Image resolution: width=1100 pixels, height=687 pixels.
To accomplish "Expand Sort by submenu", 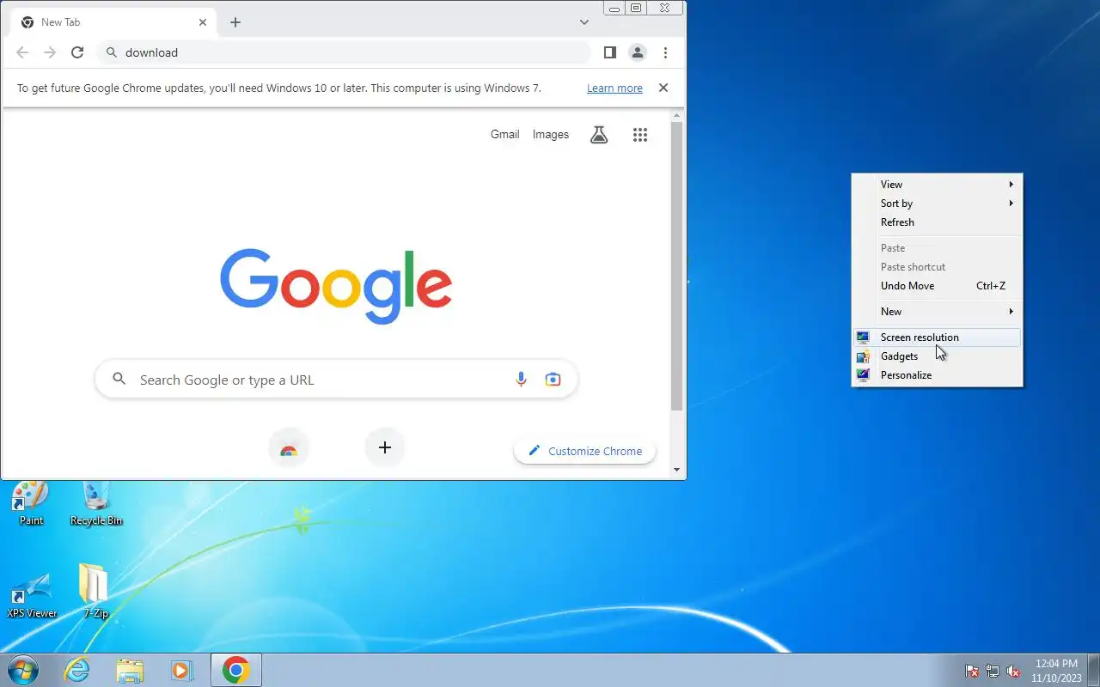I will pyautogui.click(x=937, y=204).
